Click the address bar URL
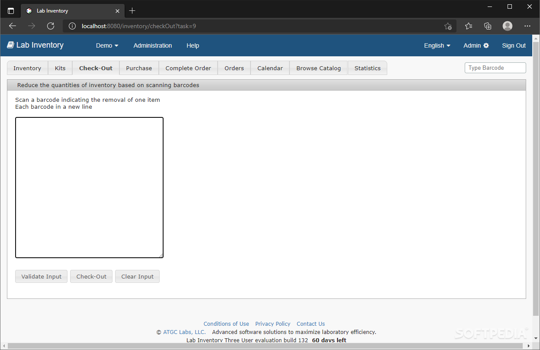 [139, 26]
